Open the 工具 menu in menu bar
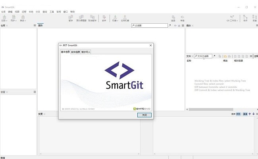This screenshot has height=159, width=258. 52,12
